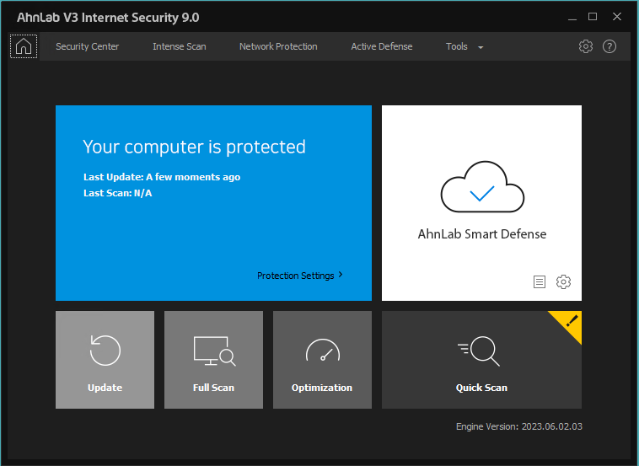The height and width of the screenshot is (466, 639).
Task: Click the yellow pencil edit corner
Action: click(571, 320)
